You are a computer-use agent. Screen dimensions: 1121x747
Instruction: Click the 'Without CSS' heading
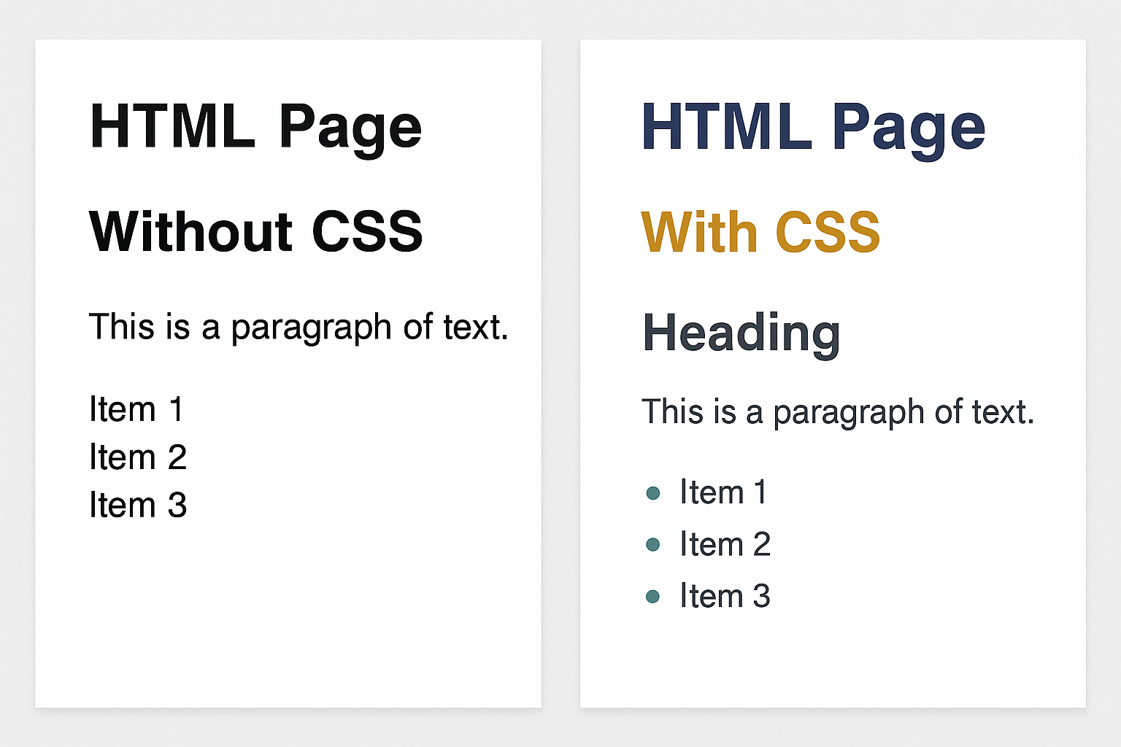[255, 232]
